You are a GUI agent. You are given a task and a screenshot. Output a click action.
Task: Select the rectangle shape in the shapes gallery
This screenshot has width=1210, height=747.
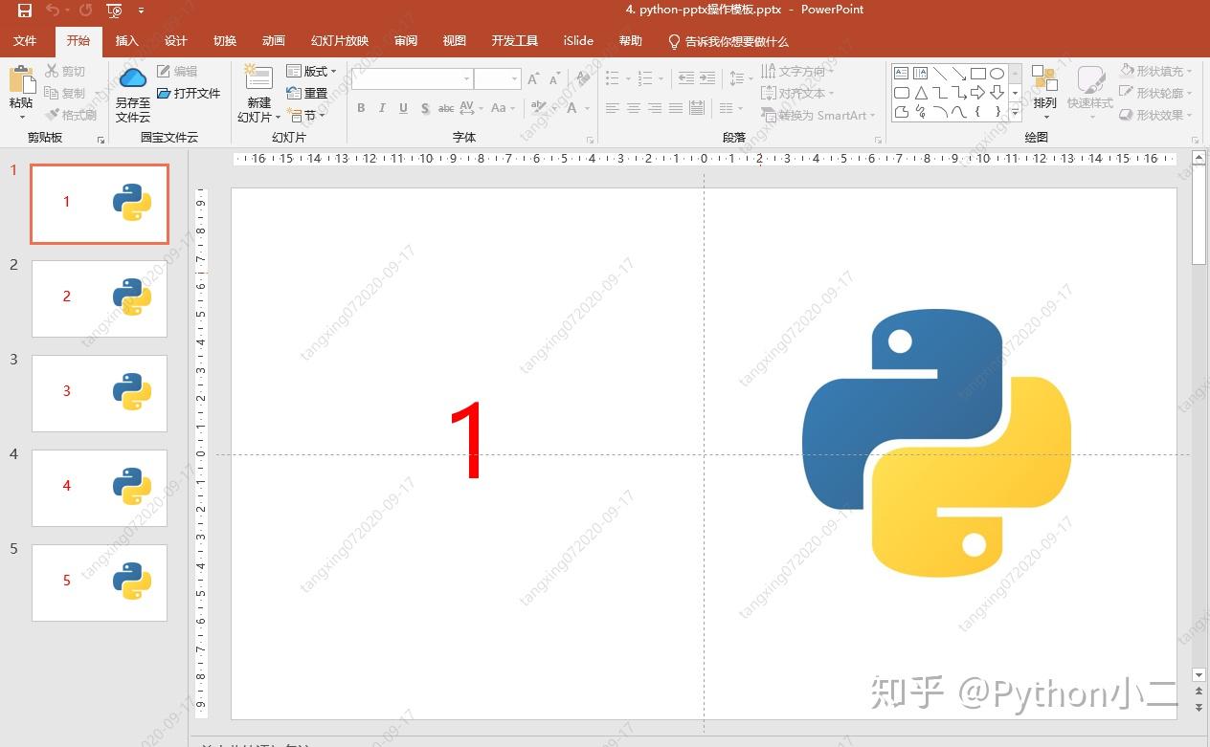[979, 74]
